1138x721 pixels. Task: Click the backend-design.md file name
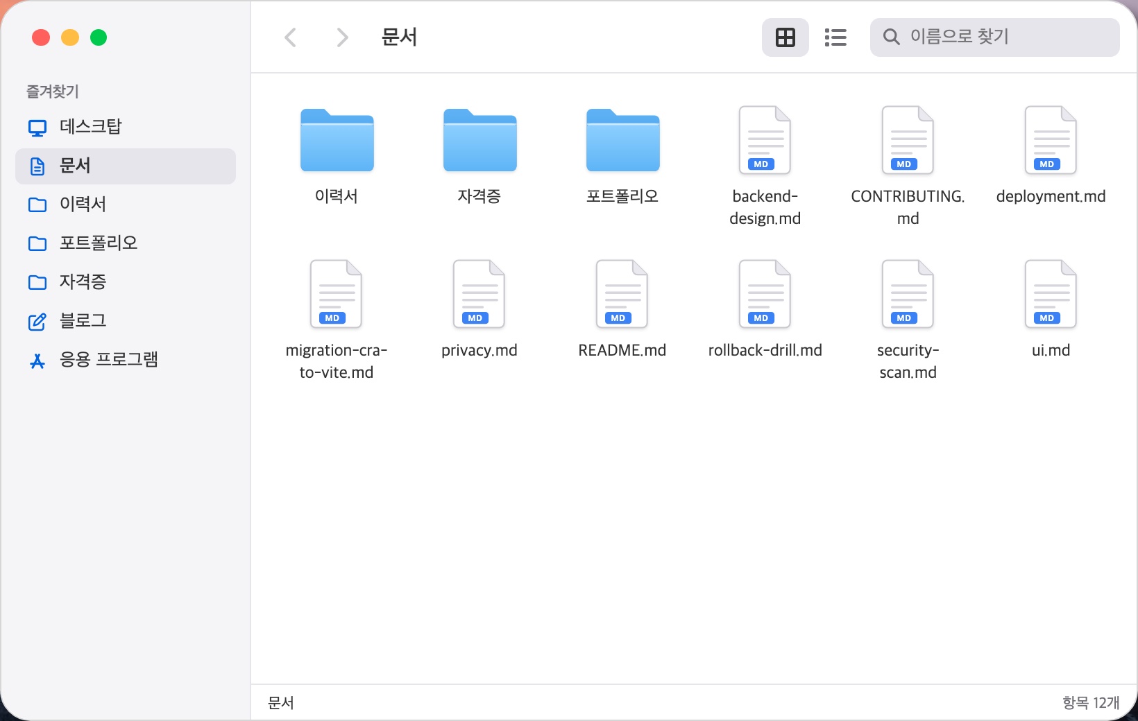[765, 207]
